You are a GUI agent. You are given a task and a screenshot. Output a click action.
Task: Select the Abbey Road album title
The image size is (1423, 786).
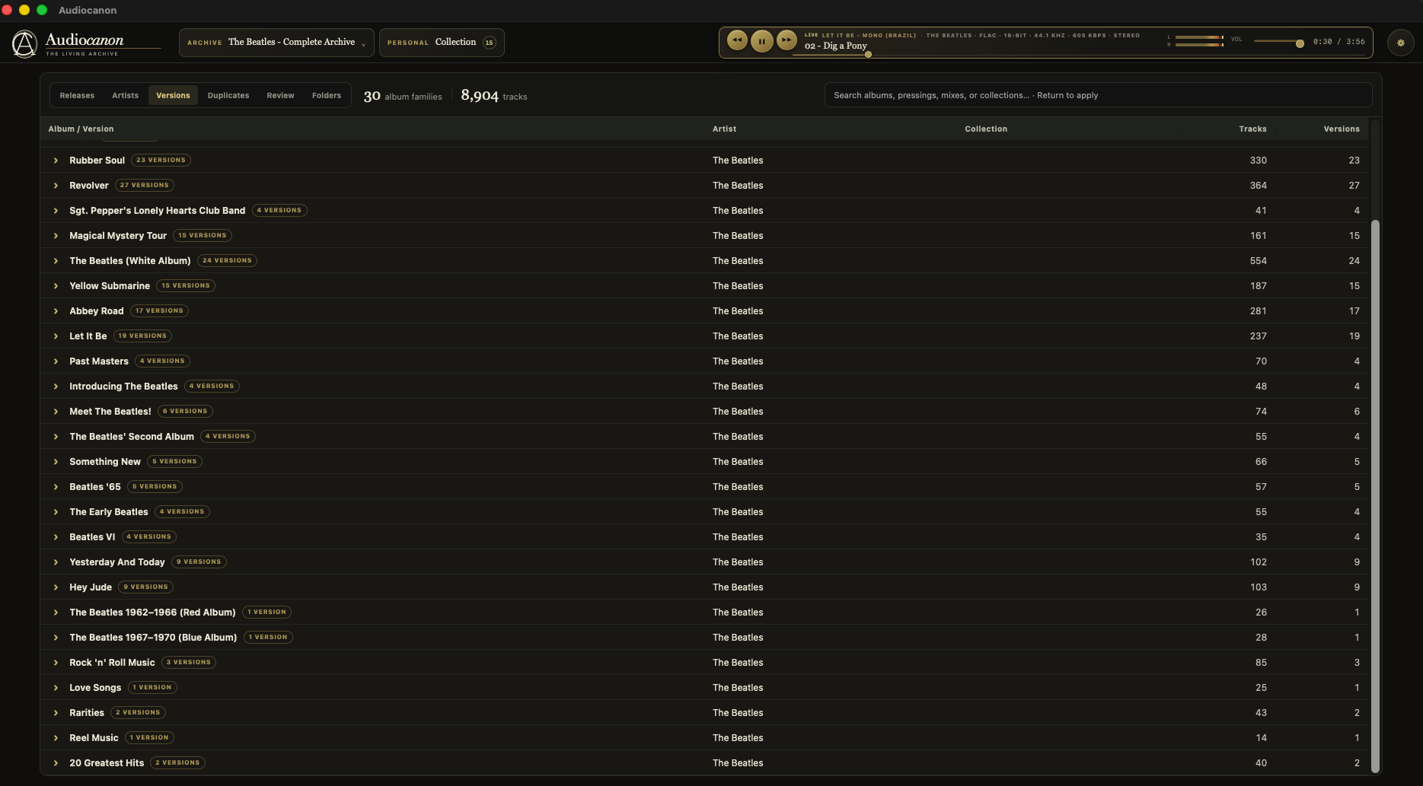[x=96, y=311]
